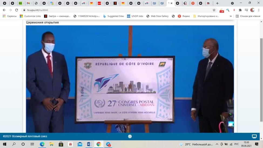
Task: Click the forward navigation arrow
Action: pyautogui.click(x=11, y=10)
